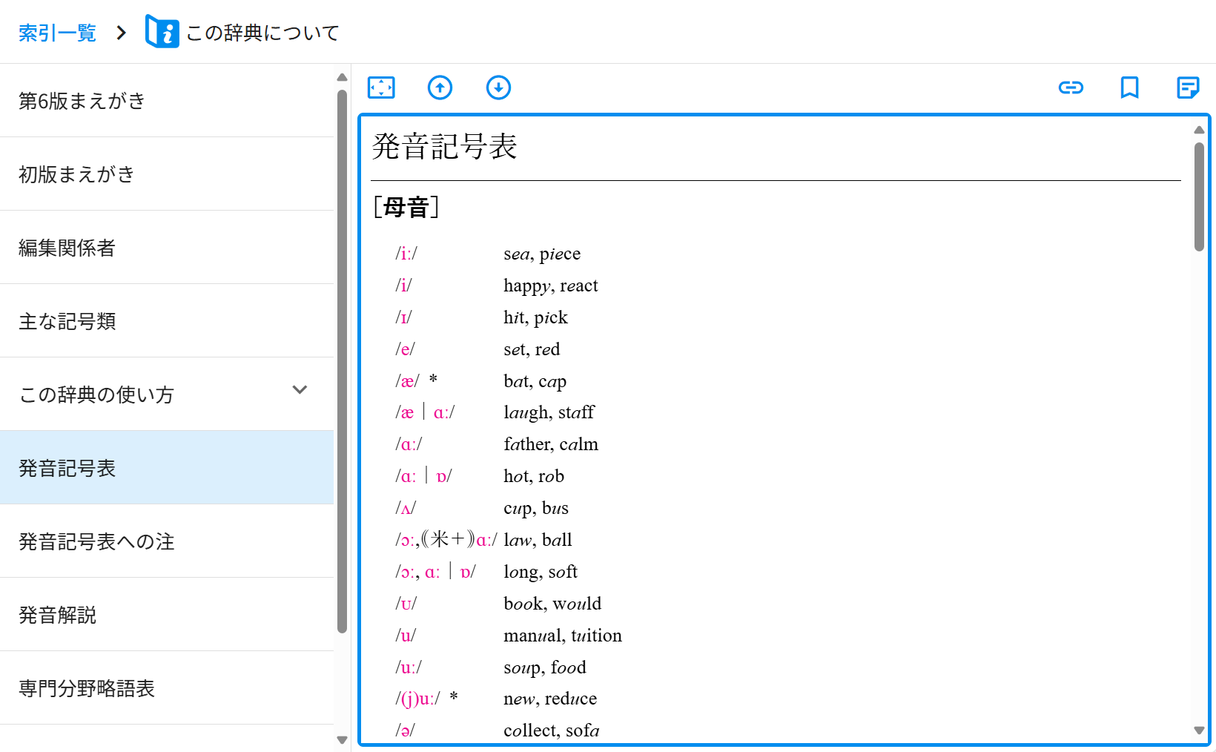This screenshot has width=1216, height=752.
Task: Click the /æ/ * phonetic symbol
Action: 416,381
